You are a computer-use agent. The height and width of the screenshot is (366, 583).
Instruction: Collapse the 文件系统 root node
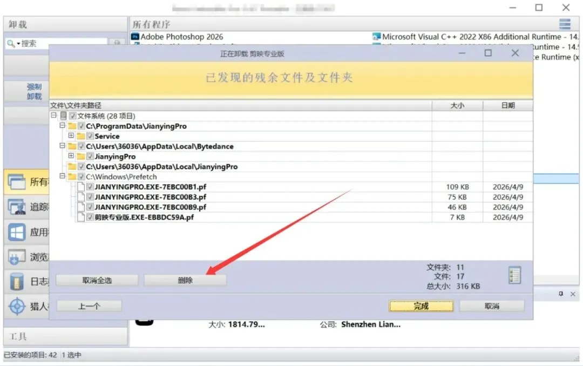pos(53,115)
